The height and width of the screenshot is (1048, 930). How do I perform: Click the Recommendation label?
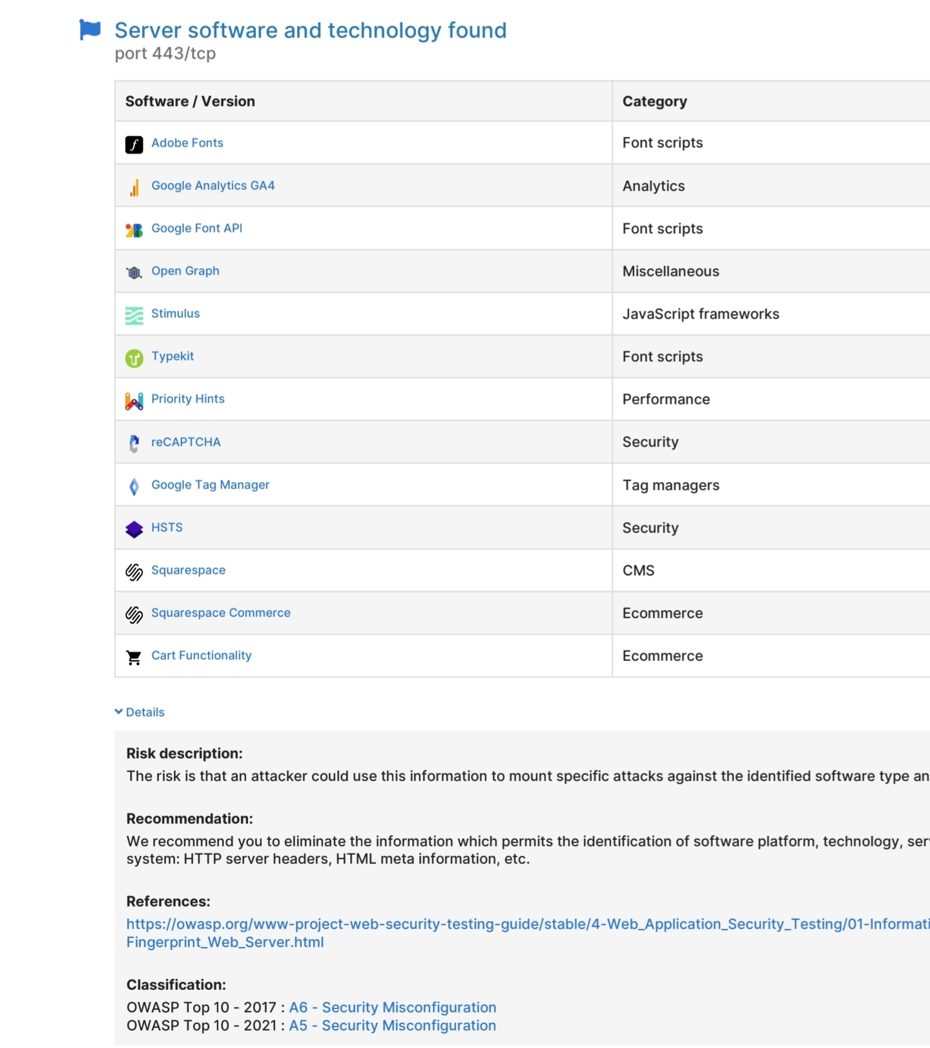tap(190, 819)
